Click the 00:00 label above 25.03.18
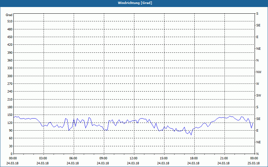268x167 pixels. (x=254, y=158)
